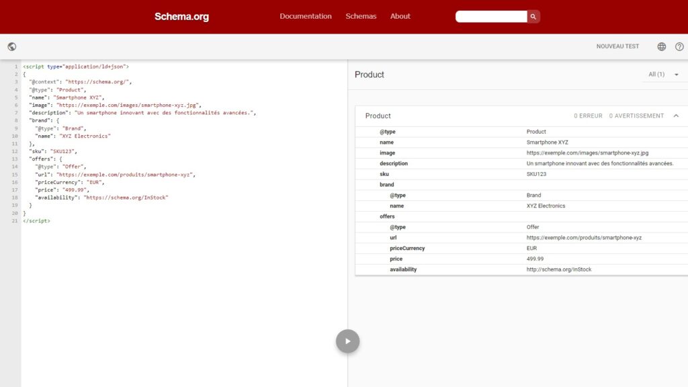Open the Documentation menu item
The image size is (688, 387).
pos(306,16)
